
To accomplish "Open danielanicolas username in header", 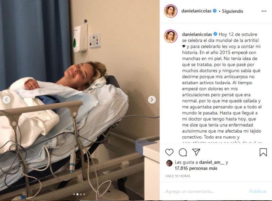I will point(196,11).
